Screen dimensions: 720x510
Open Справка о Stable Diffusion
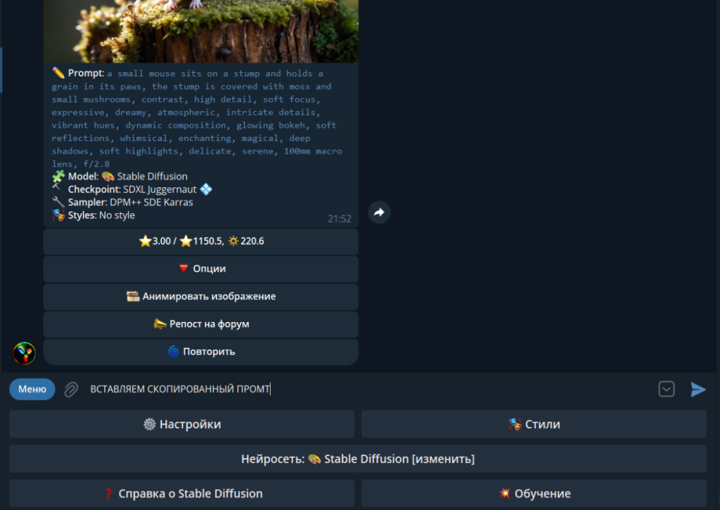pos(181,493)
